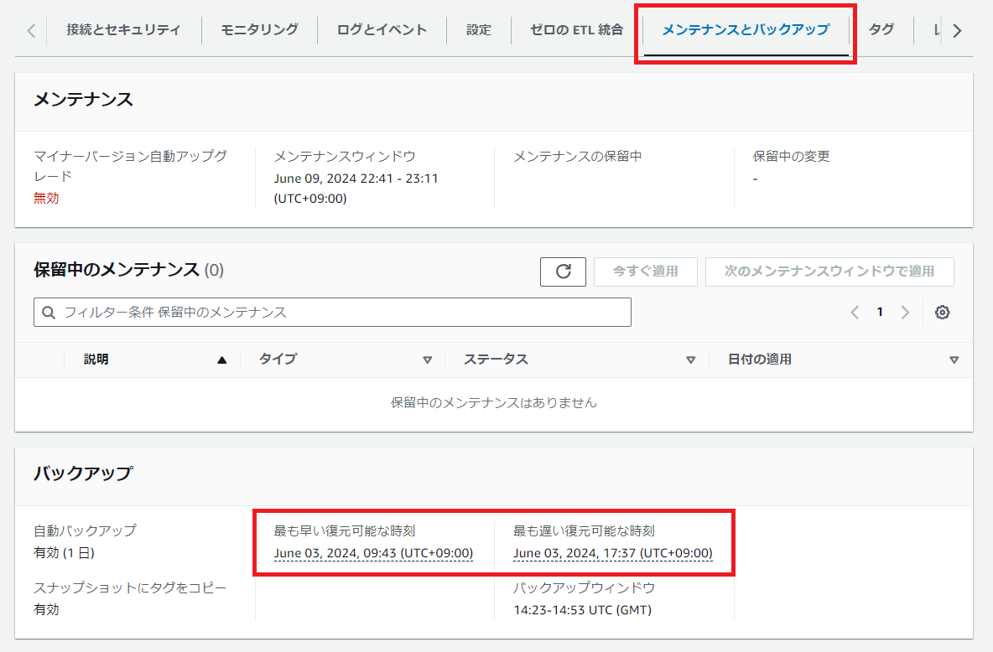Click the メンテナンスの保留中 label

point(578,157)
